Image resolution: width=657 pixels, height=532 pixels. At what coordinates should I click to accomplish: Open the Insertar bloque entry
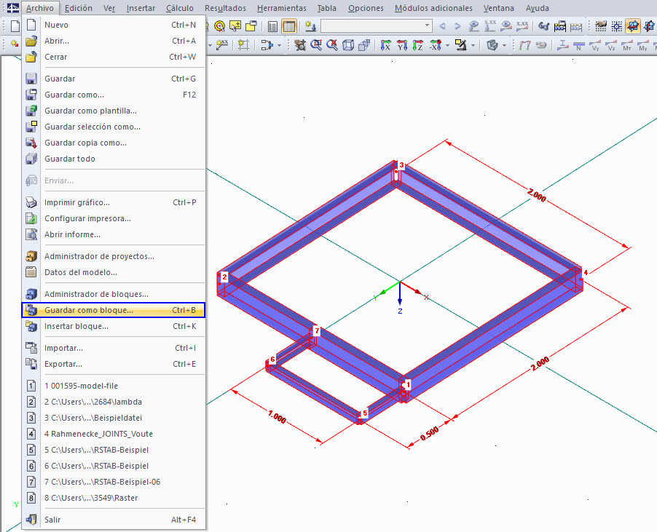pyautogui.click(x=113, y=326)
